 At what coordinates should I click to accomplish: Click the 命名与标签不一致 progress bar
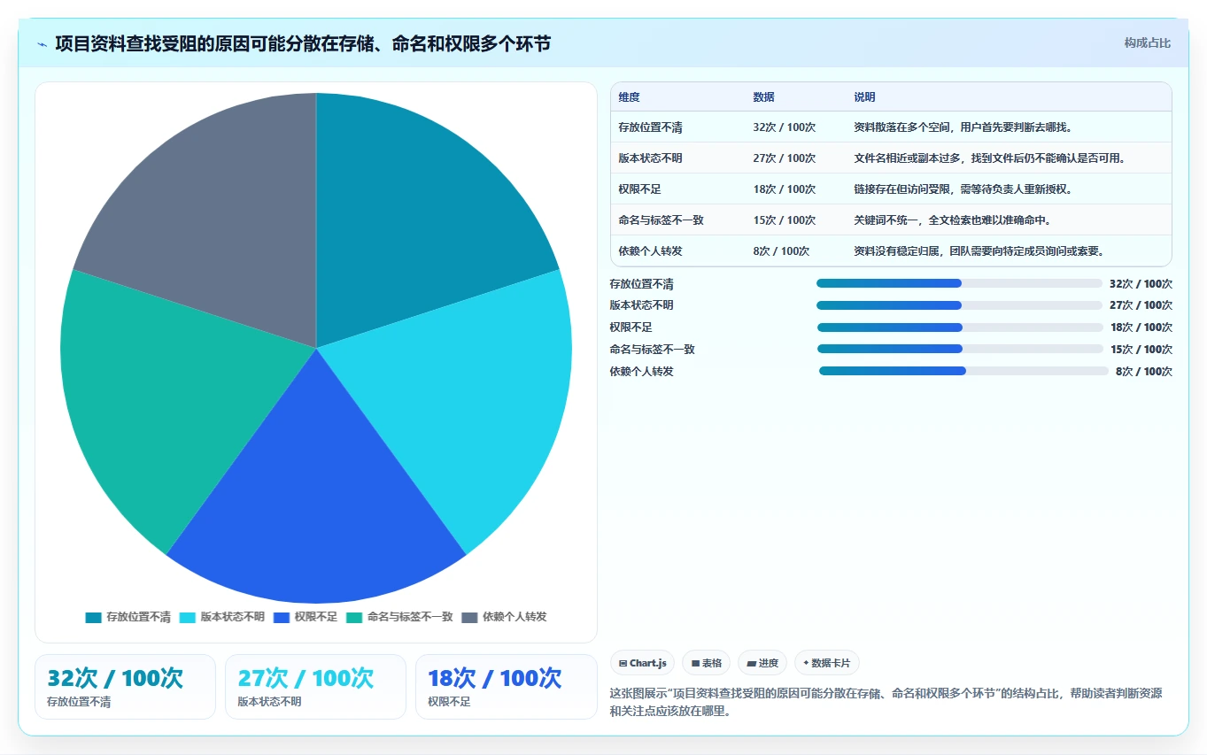point(960,349)
